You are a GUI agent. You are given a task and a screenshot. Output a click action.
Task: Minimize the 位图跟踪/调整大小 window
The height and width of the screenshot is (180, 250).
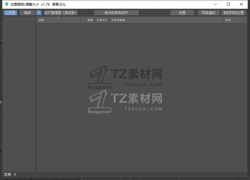(216, 4)
